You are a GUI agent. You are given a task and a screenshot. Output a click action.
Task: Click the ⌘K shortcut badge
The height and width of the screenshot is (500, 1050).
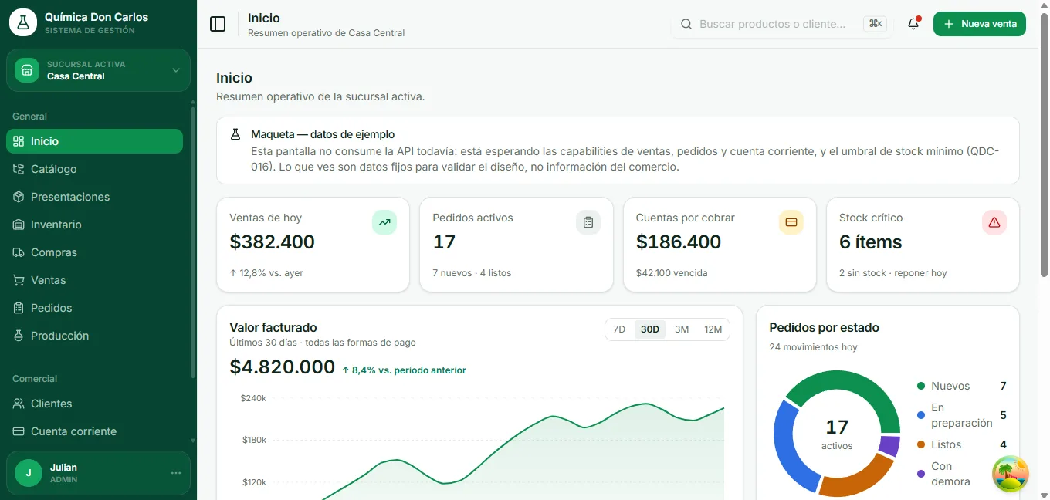click(876, 24)
